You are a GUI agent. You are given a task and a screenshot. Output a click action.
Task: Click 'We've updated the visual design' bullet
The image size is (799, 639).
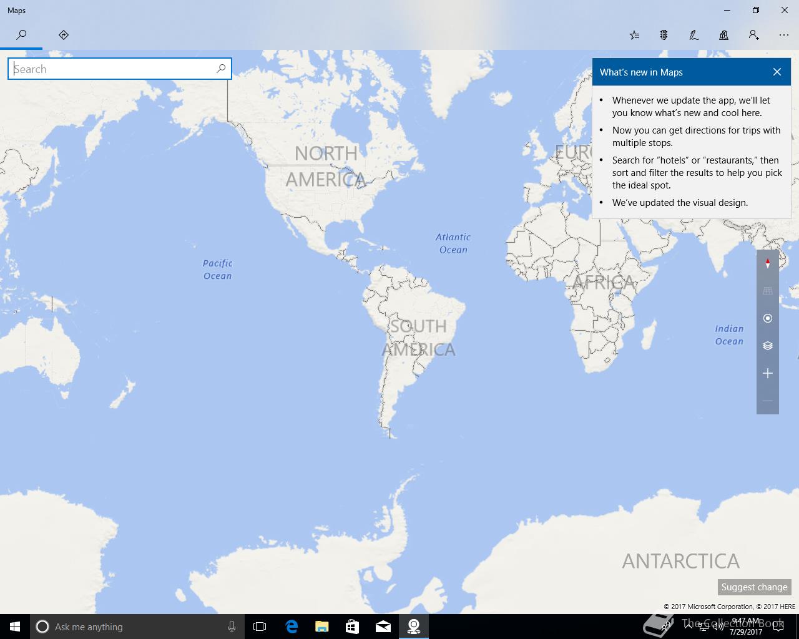(680, 202)
